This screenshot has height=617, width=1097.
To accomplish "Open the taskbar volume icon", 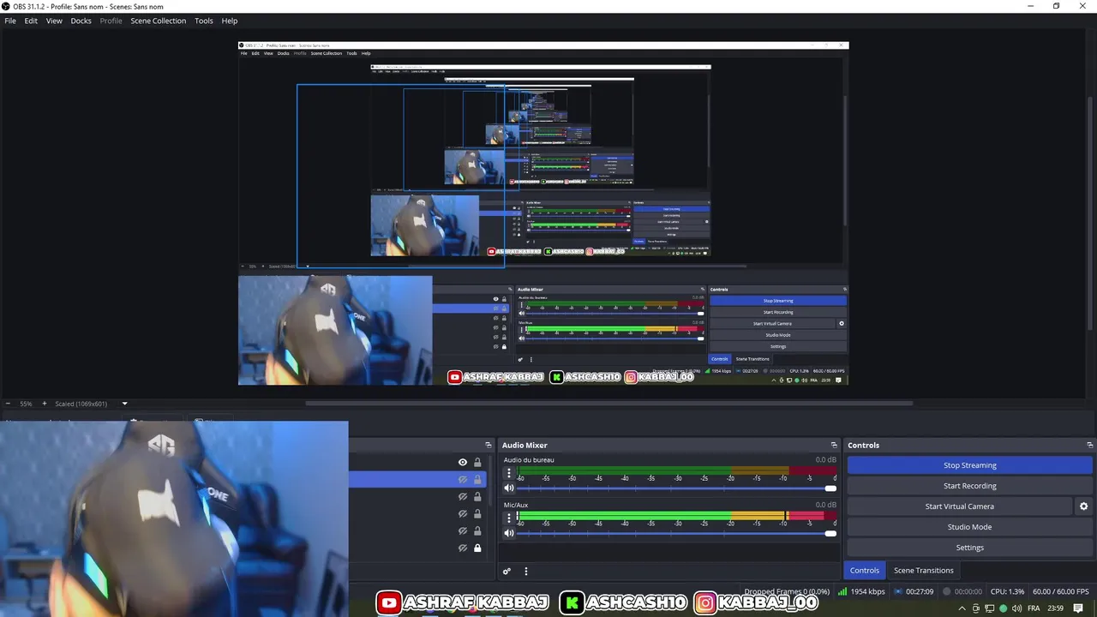I will click(x=1016, y=608).
